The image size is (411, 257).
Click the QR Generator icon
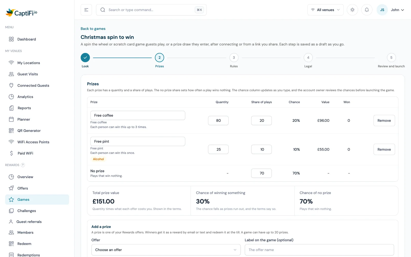tap(11, 131)
